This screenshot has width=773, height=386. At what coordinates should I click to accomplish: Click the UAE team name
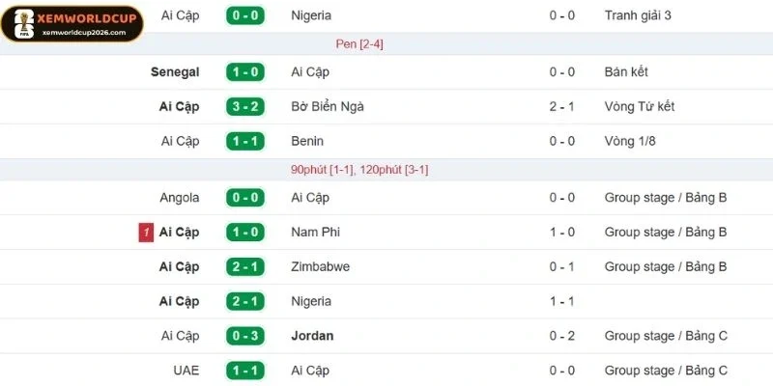tap(186, 371)
